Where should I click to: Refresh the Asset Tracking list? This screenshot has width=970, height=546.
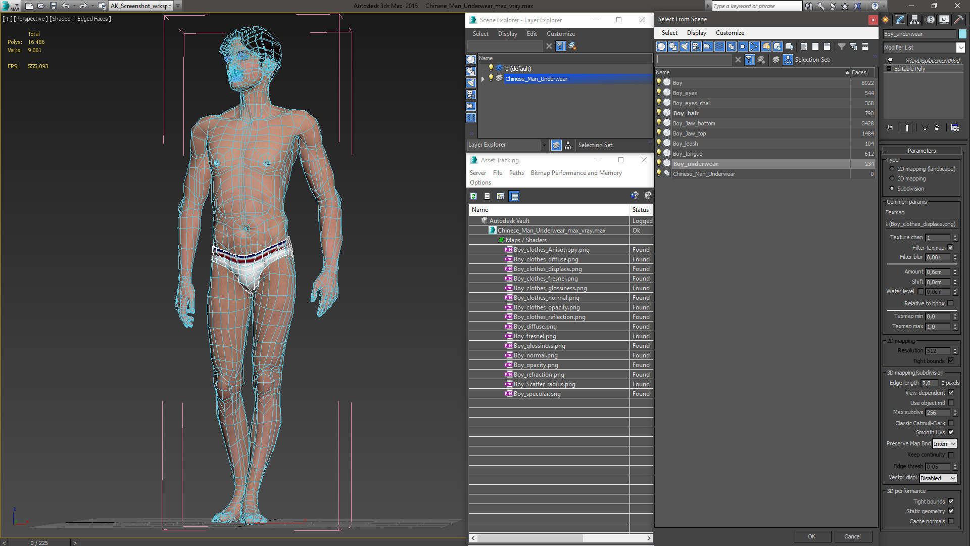[x=473, y=196]
